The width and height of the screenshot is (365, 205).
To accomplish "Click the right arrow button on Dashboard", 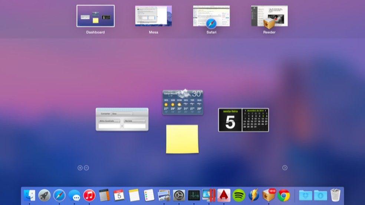I will click(285, 168).
